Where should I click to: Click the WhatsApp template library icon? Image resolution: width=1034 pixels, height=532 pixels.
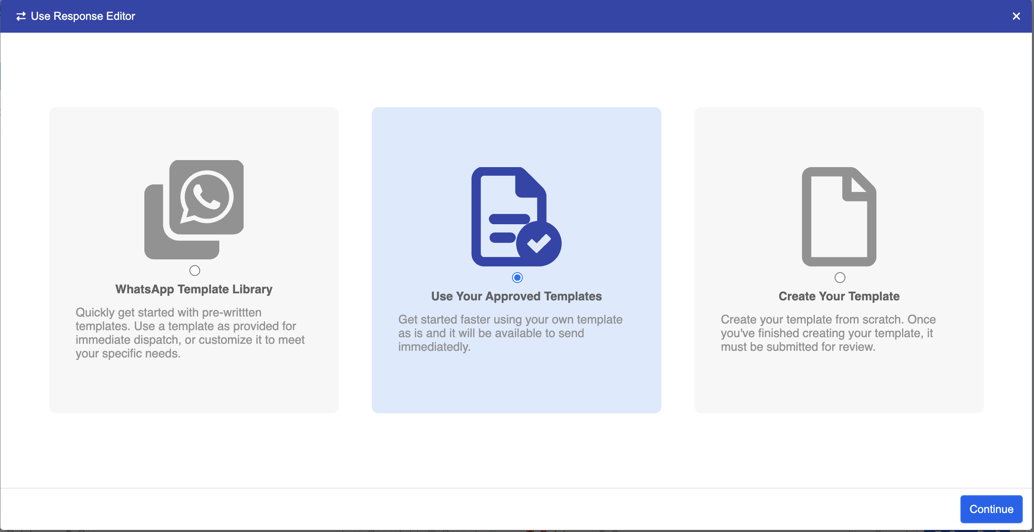(x=194, y=209)
